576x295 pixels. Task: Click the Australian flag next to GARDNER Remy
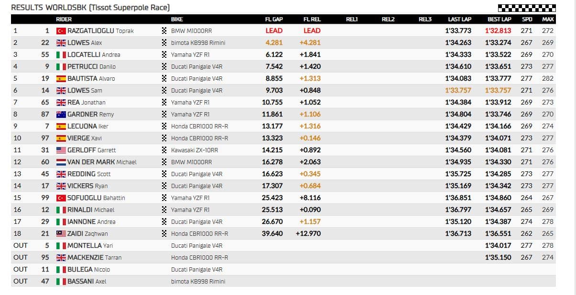click(61, 114)
